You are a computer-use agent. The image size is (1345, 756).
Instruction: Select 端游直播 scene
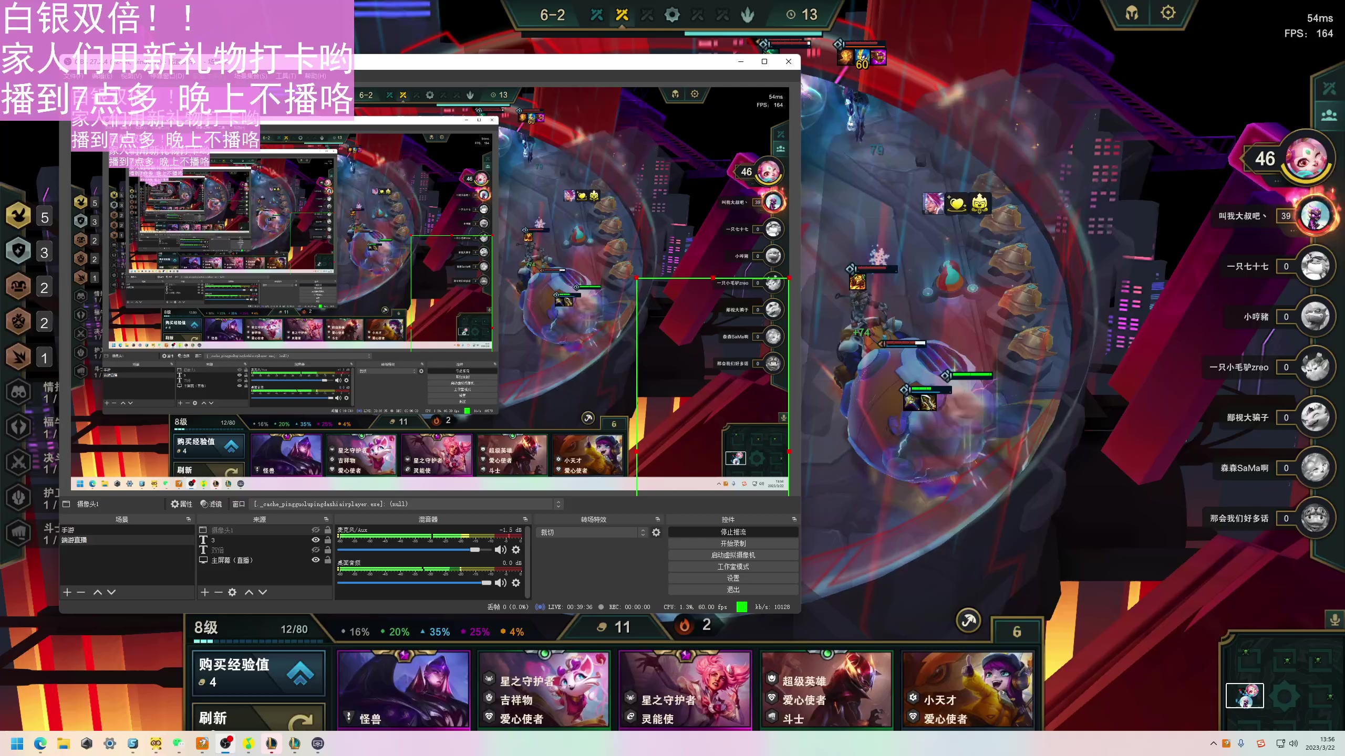click(126, 540)
